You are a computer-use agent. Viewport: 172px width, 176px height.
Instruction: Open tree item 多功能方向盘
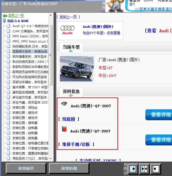click(x=30, y=97)
